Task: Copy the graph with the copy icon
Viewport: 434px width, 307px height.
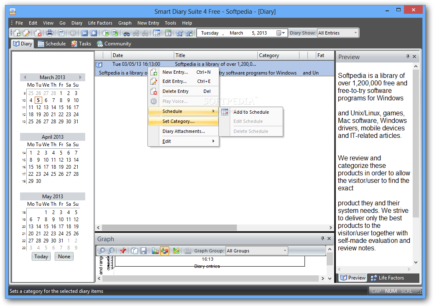Action: pos(135,251)
